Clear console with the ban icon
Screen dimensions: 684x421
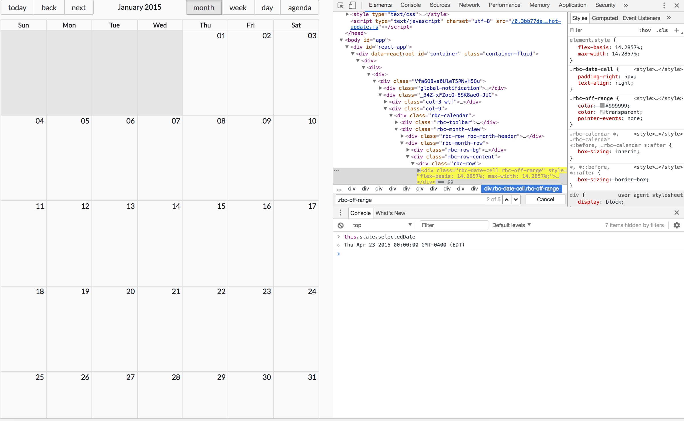click(341, 225)
